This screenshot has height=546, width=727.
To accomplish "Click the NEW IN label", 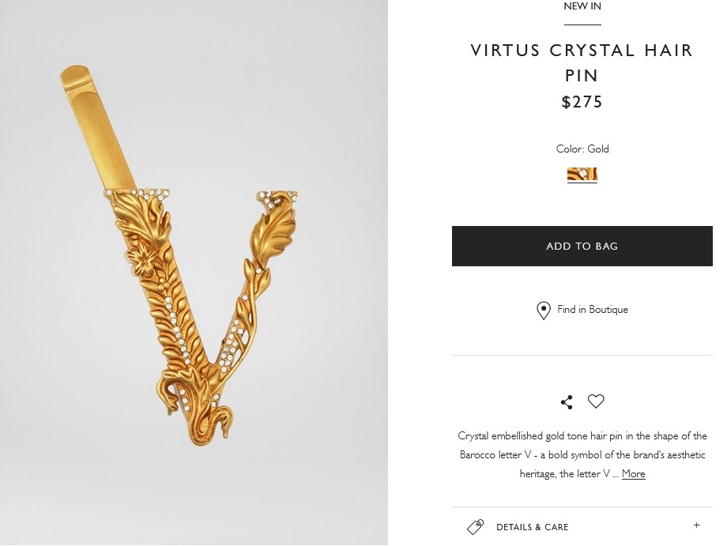I will pos(582,6).
